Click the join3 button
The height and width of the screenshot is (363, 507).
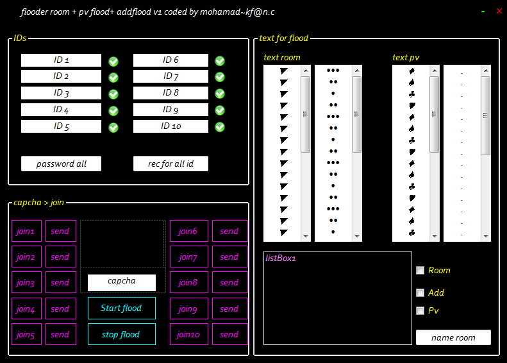26,282
